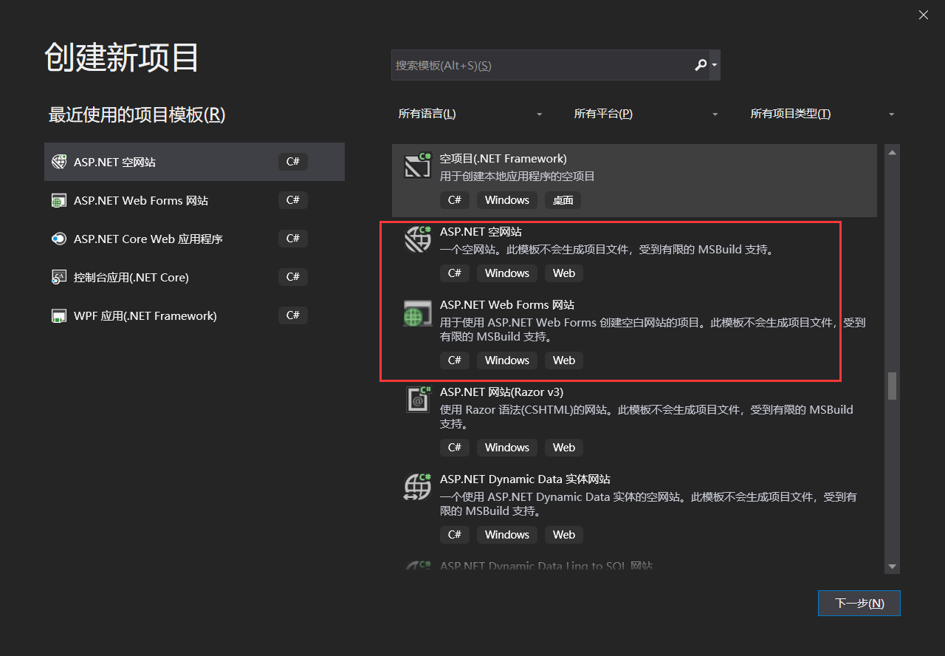945x656 pixels.
Task: Click the ASP.NET Web Forms 网站 icon in recent templates
Action: [58, 200]
